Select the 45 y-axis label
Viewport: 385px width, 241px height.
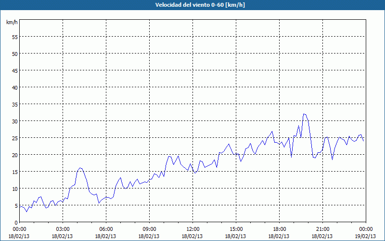[x=15, y=70]
